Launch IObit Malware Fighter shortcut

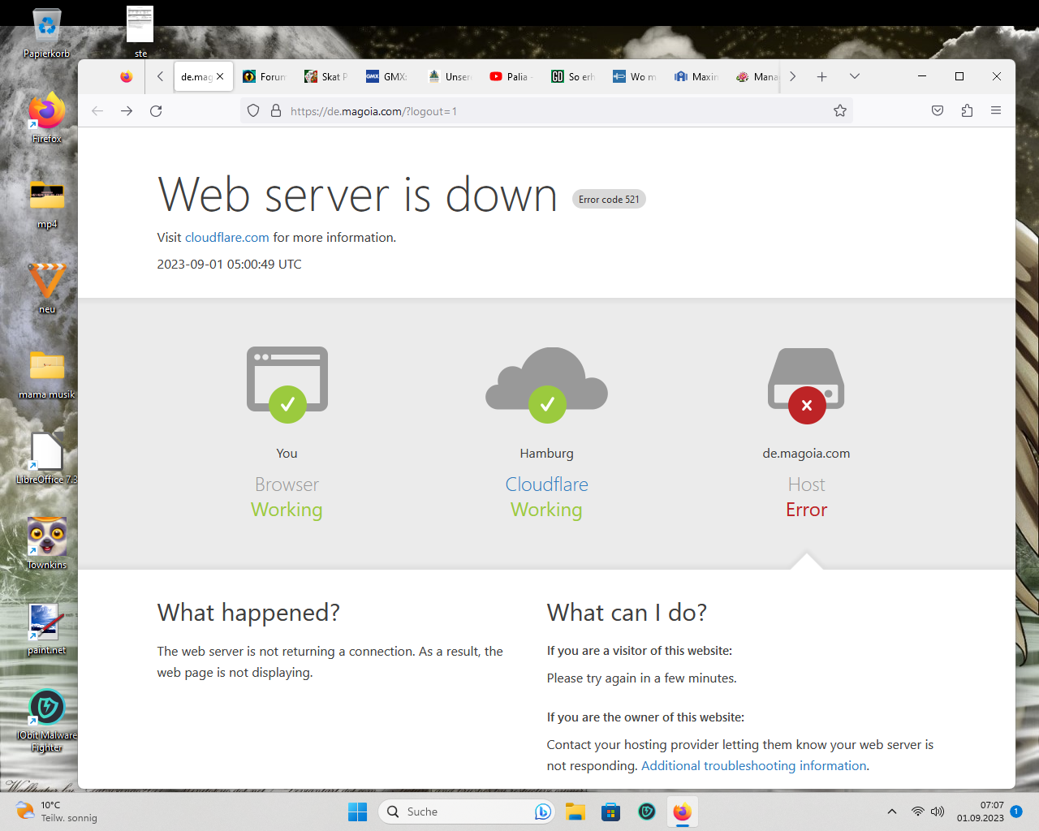point(46,721)
